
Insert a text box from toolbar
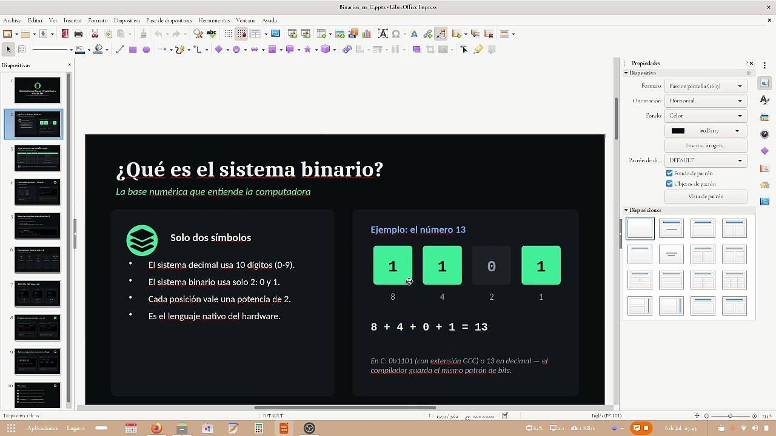tap(383, 34)
